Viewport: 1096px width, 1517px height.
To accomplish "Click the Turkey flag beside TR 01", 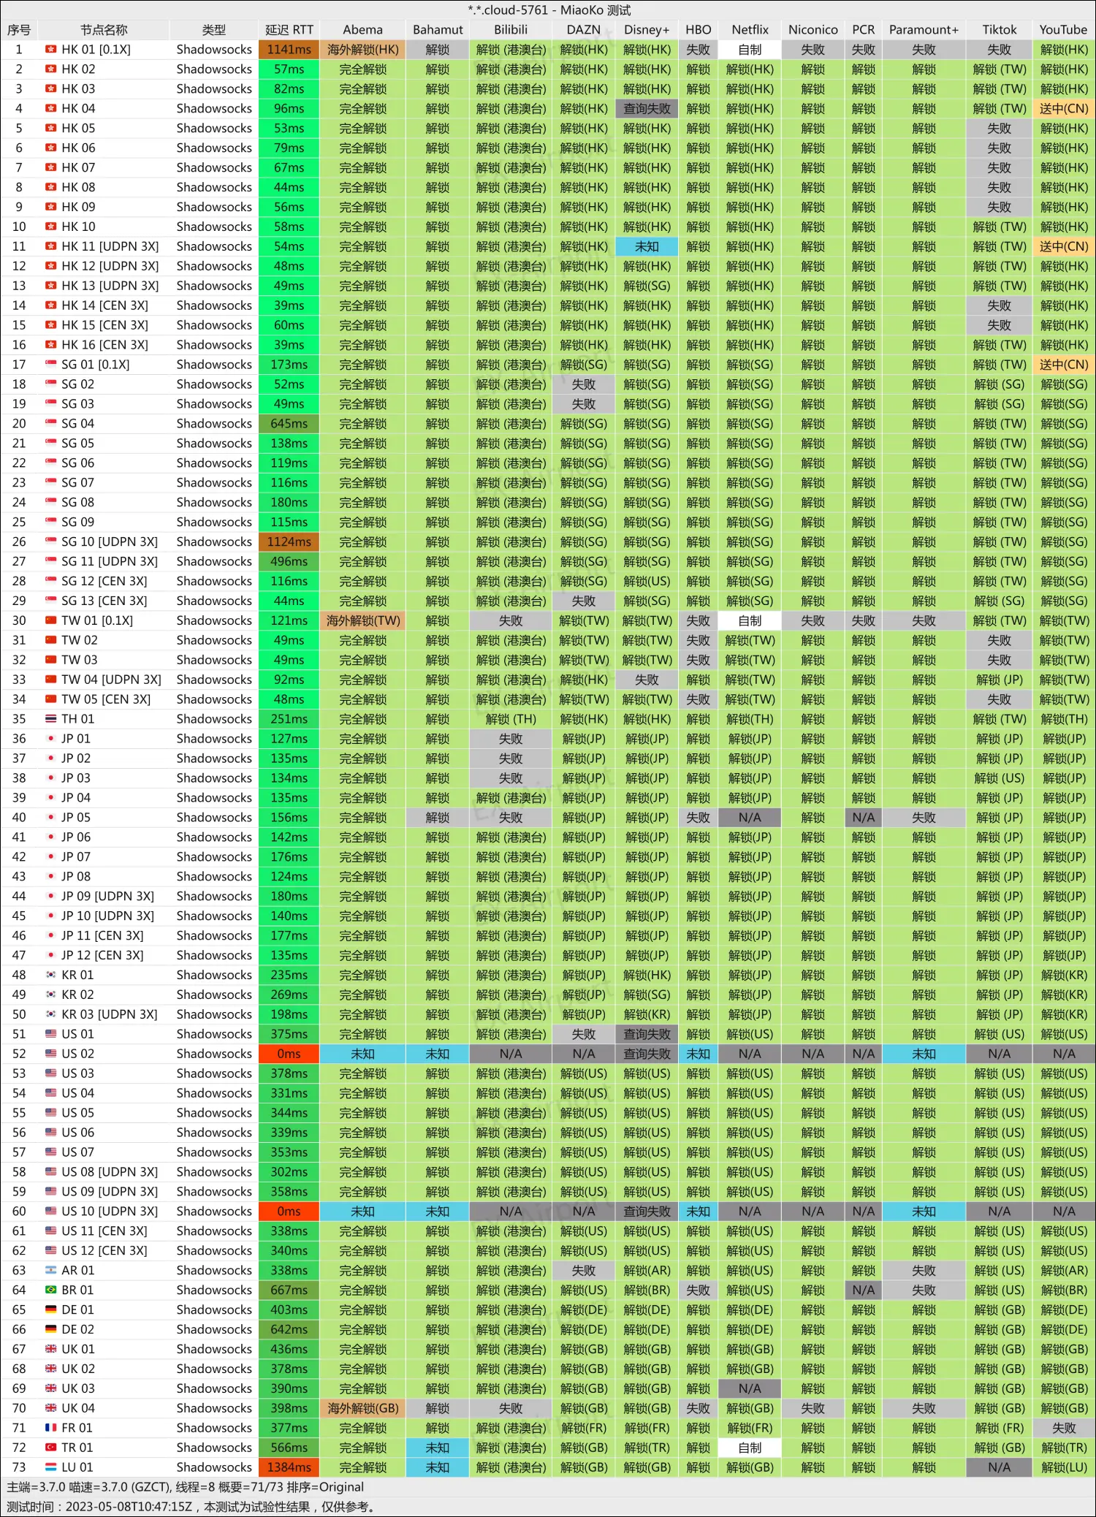I will coord(50,1448).
